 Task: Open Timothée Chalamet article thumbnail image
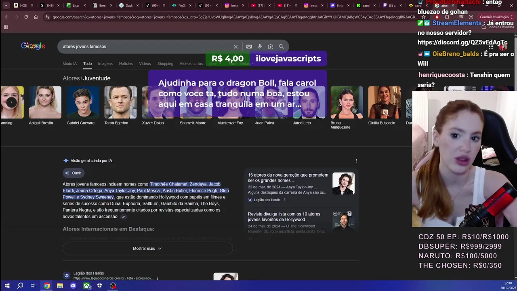click(x=343, y=183)
